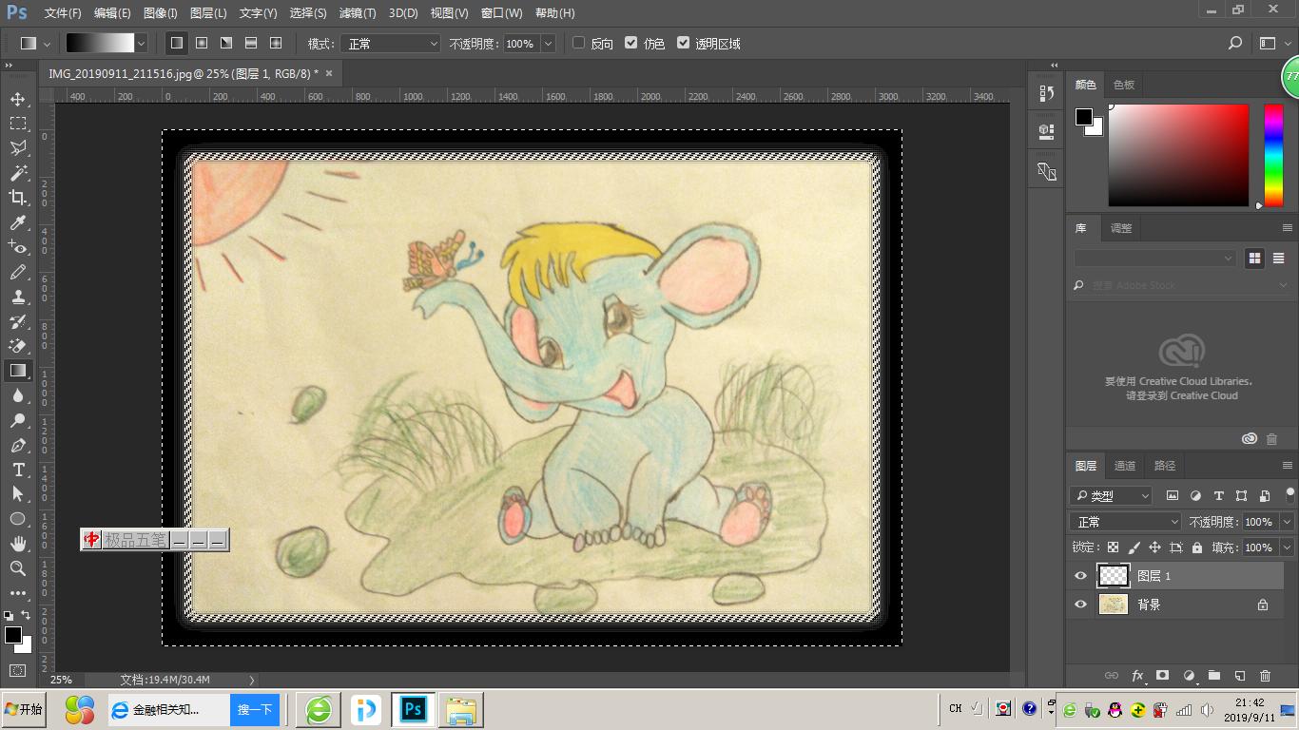Click the delete layer trash icon

pyautogui.click(x=1265, y=676)
